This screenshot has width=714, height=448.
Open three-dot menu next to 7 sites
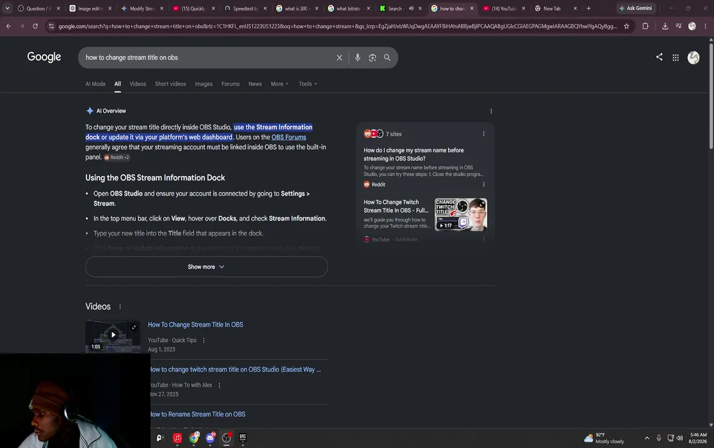point(483,134)
